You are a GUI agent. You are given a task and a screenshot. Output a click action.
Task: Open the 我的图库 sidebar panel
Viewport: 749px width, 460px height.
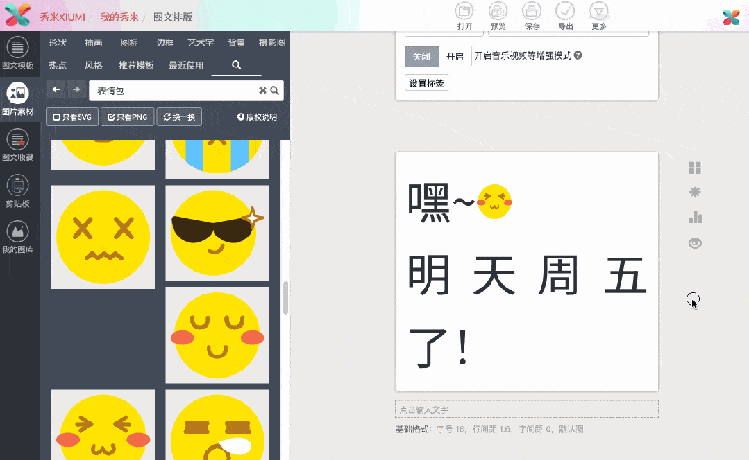[17, 238]
